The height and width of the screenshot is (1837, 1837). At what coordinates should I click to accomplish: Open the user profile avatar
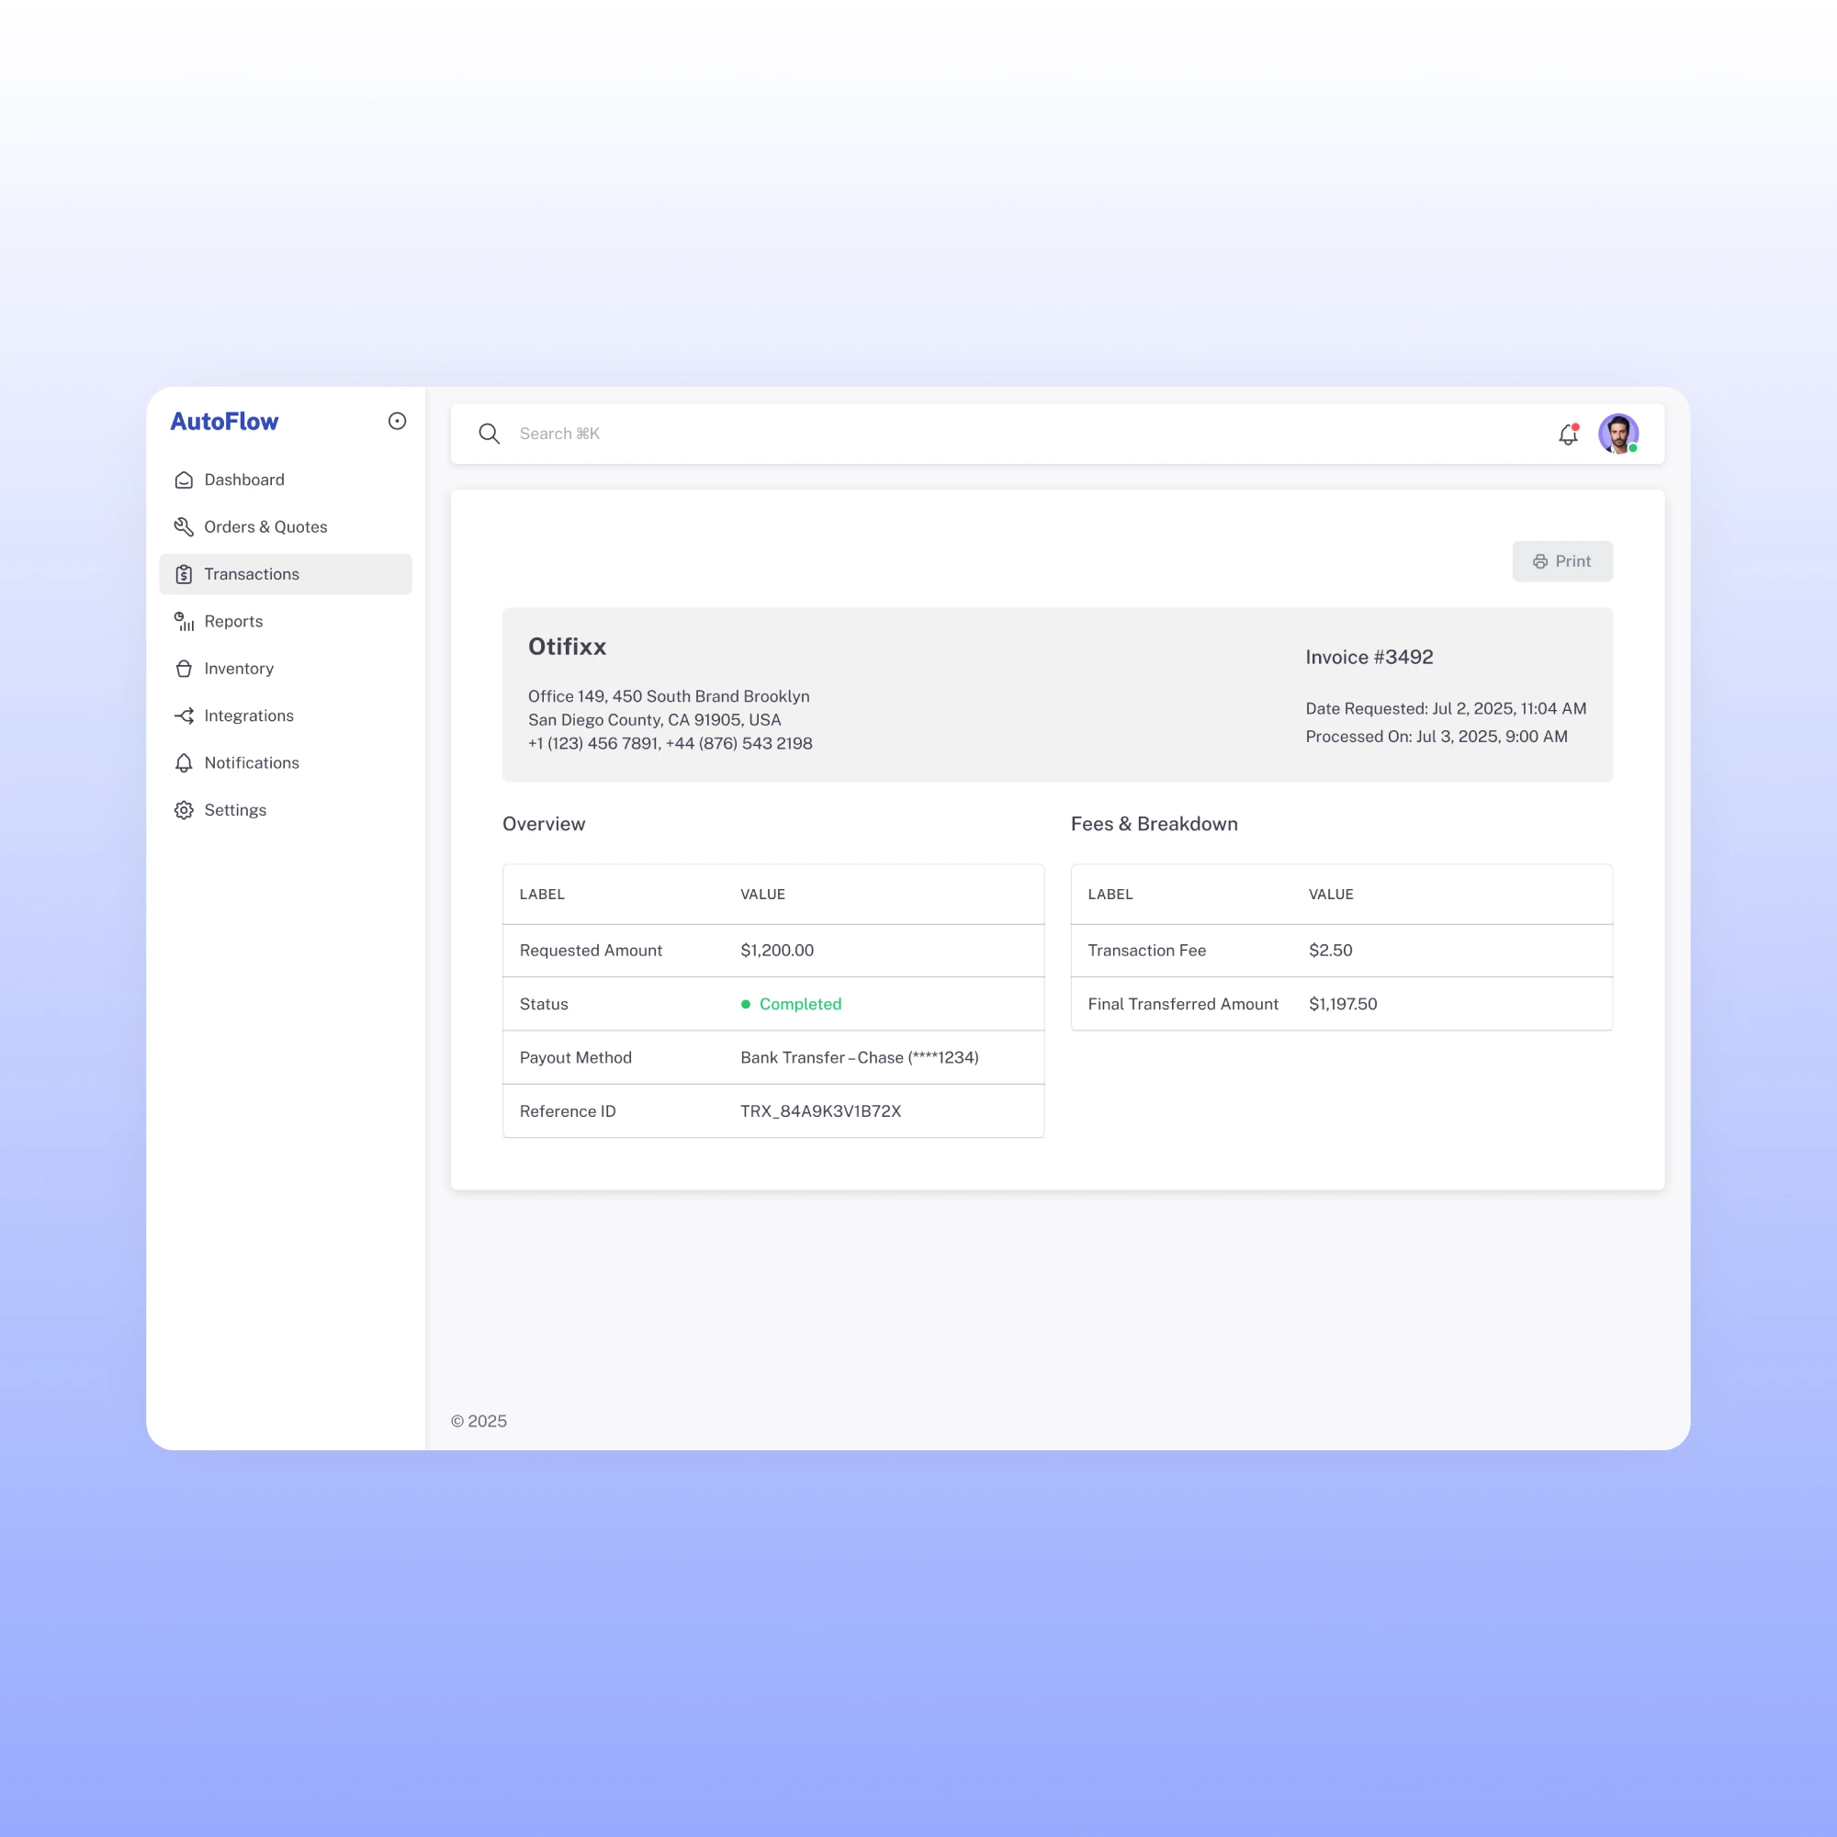click(x=1618, y=434)
